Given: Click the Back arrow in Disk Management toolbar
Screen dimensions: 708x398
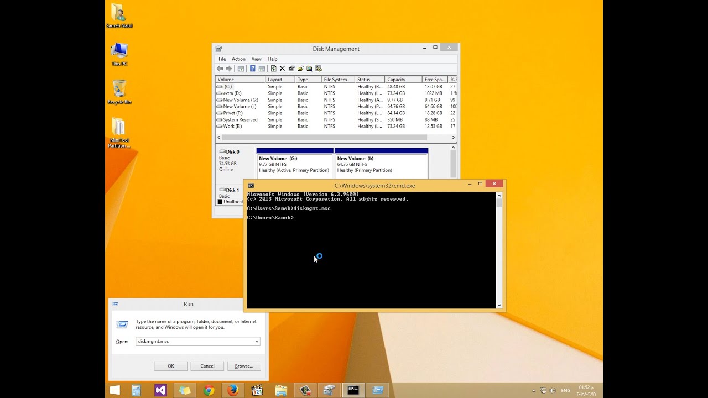Looking at the screenshot, I should click(220, 69).
